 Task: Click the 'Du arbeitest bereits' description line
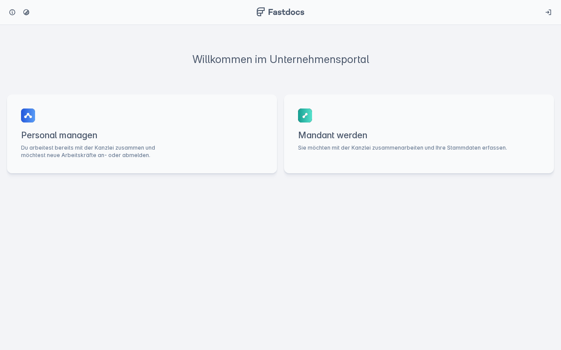tap(88, 148)
